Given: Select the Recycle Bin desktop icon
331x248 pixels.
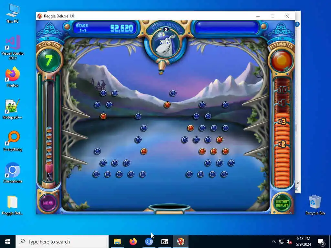Looking at the screenshot, I should point(315,205).
